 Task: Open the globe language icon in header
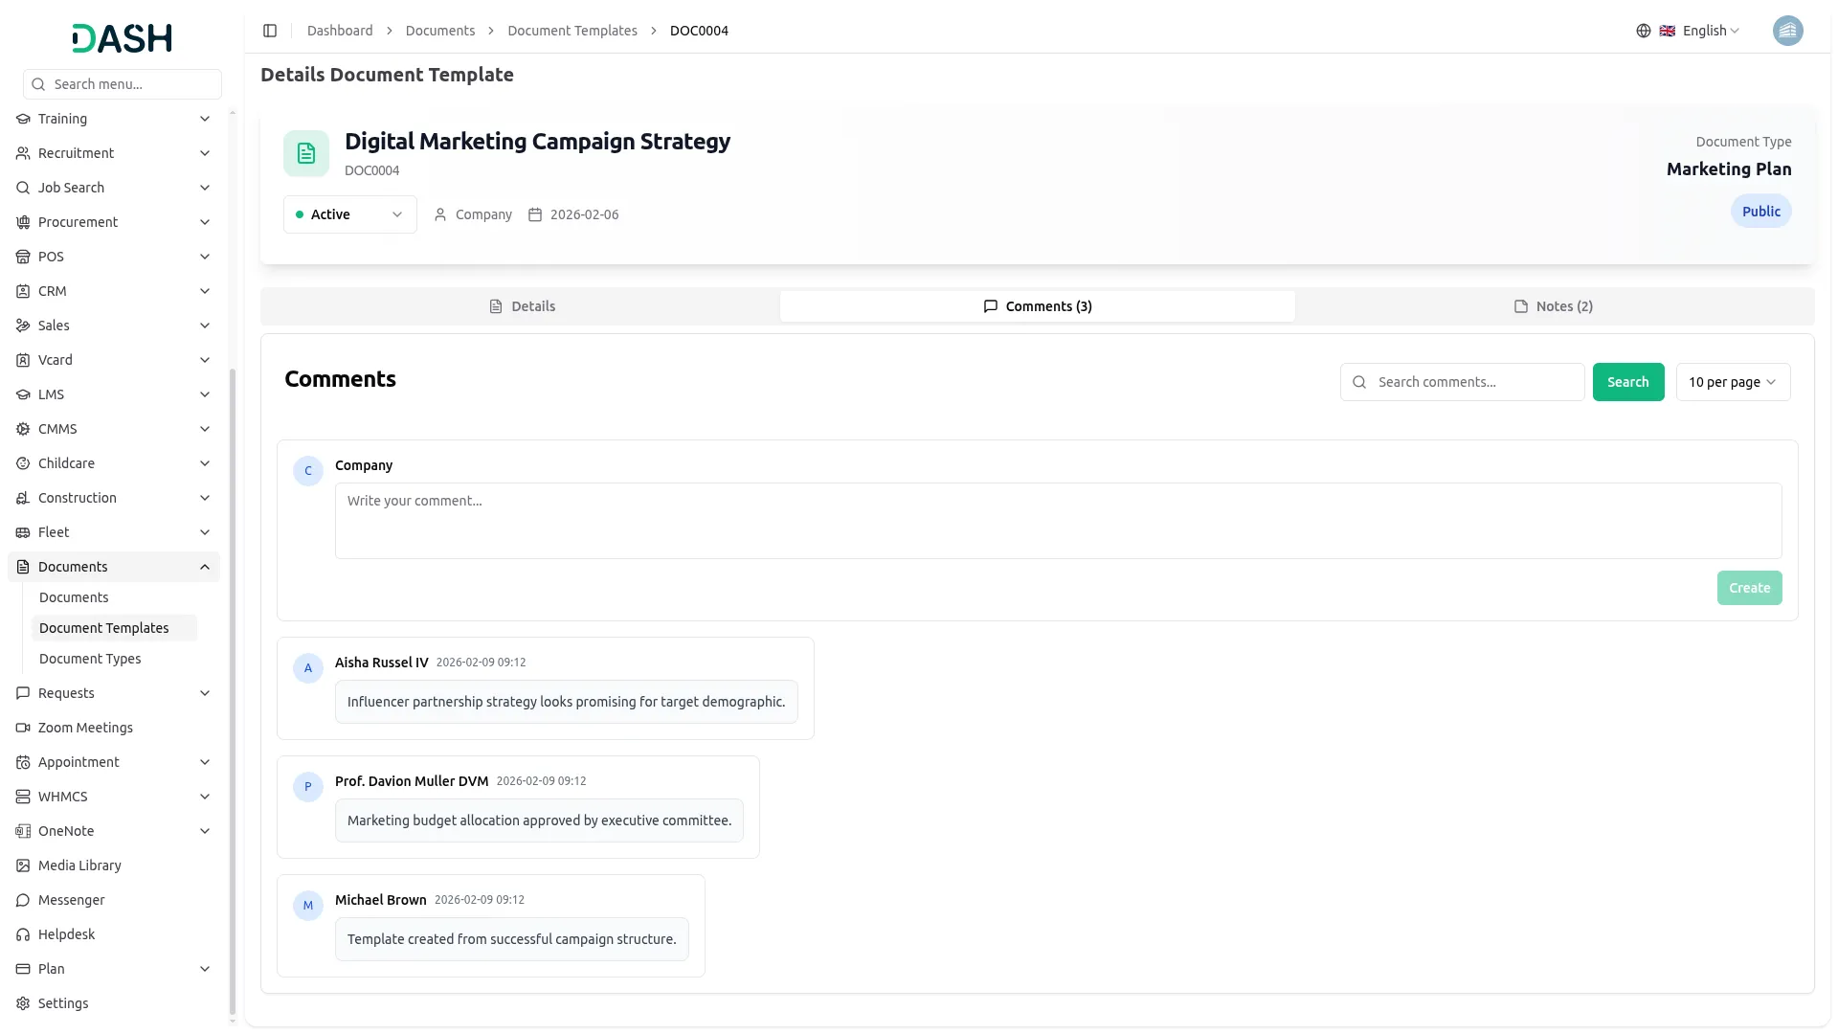[x=1644, y=31]
